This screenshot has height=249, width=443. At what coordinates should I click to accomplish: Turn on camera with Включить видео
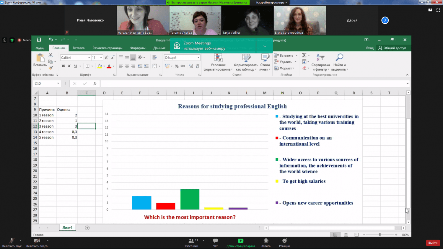(37, 243)
